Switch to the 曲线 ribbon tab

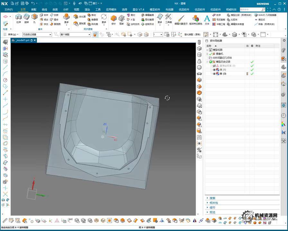tap(44, 10)
